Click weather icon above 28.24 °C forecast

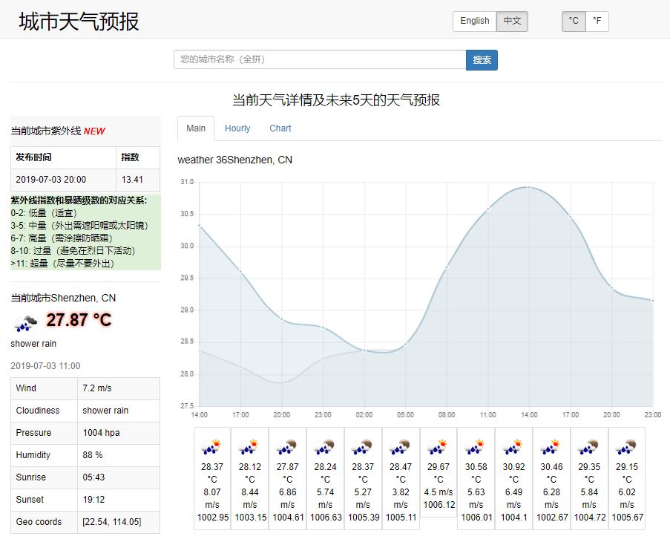click(x=324, y=447)
